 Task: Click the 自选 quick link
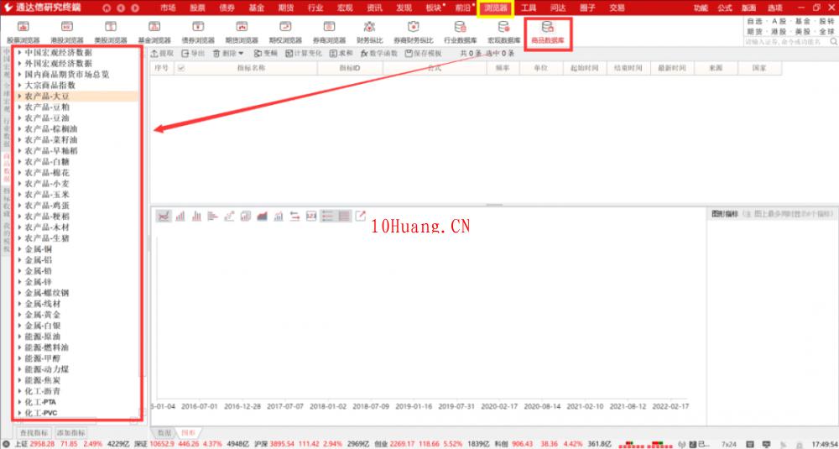tap(754, 22)
